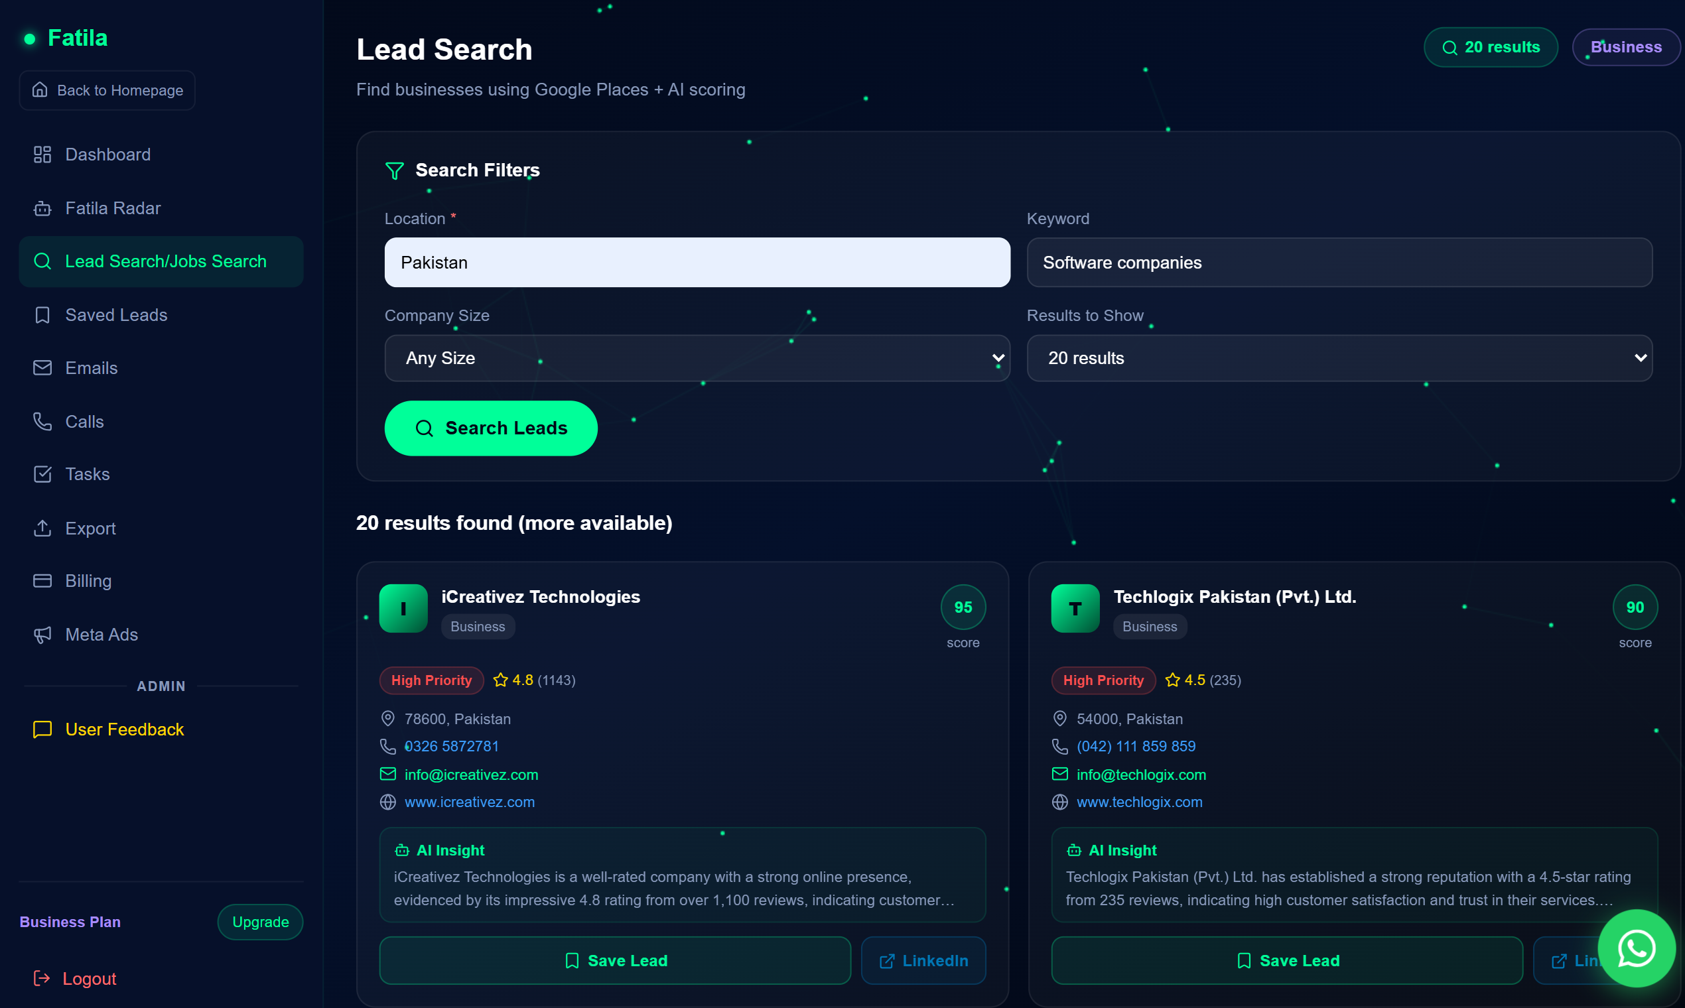
Task: Open the www.techlogix.com website link
Action: coord(1140,802)
